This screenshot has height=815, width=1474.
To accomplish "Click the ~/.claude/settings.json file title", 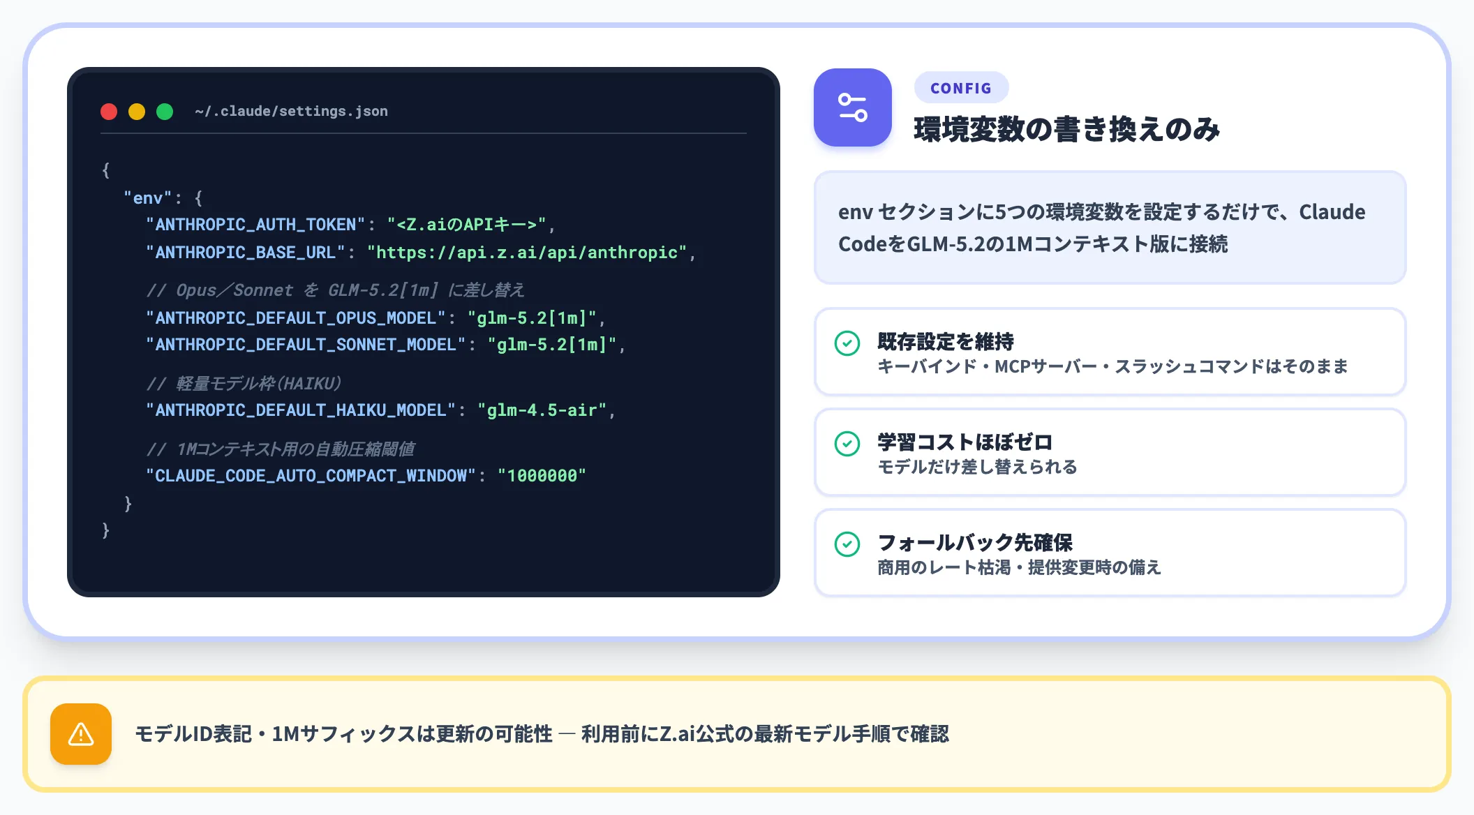I will click(x=292, y=112).
